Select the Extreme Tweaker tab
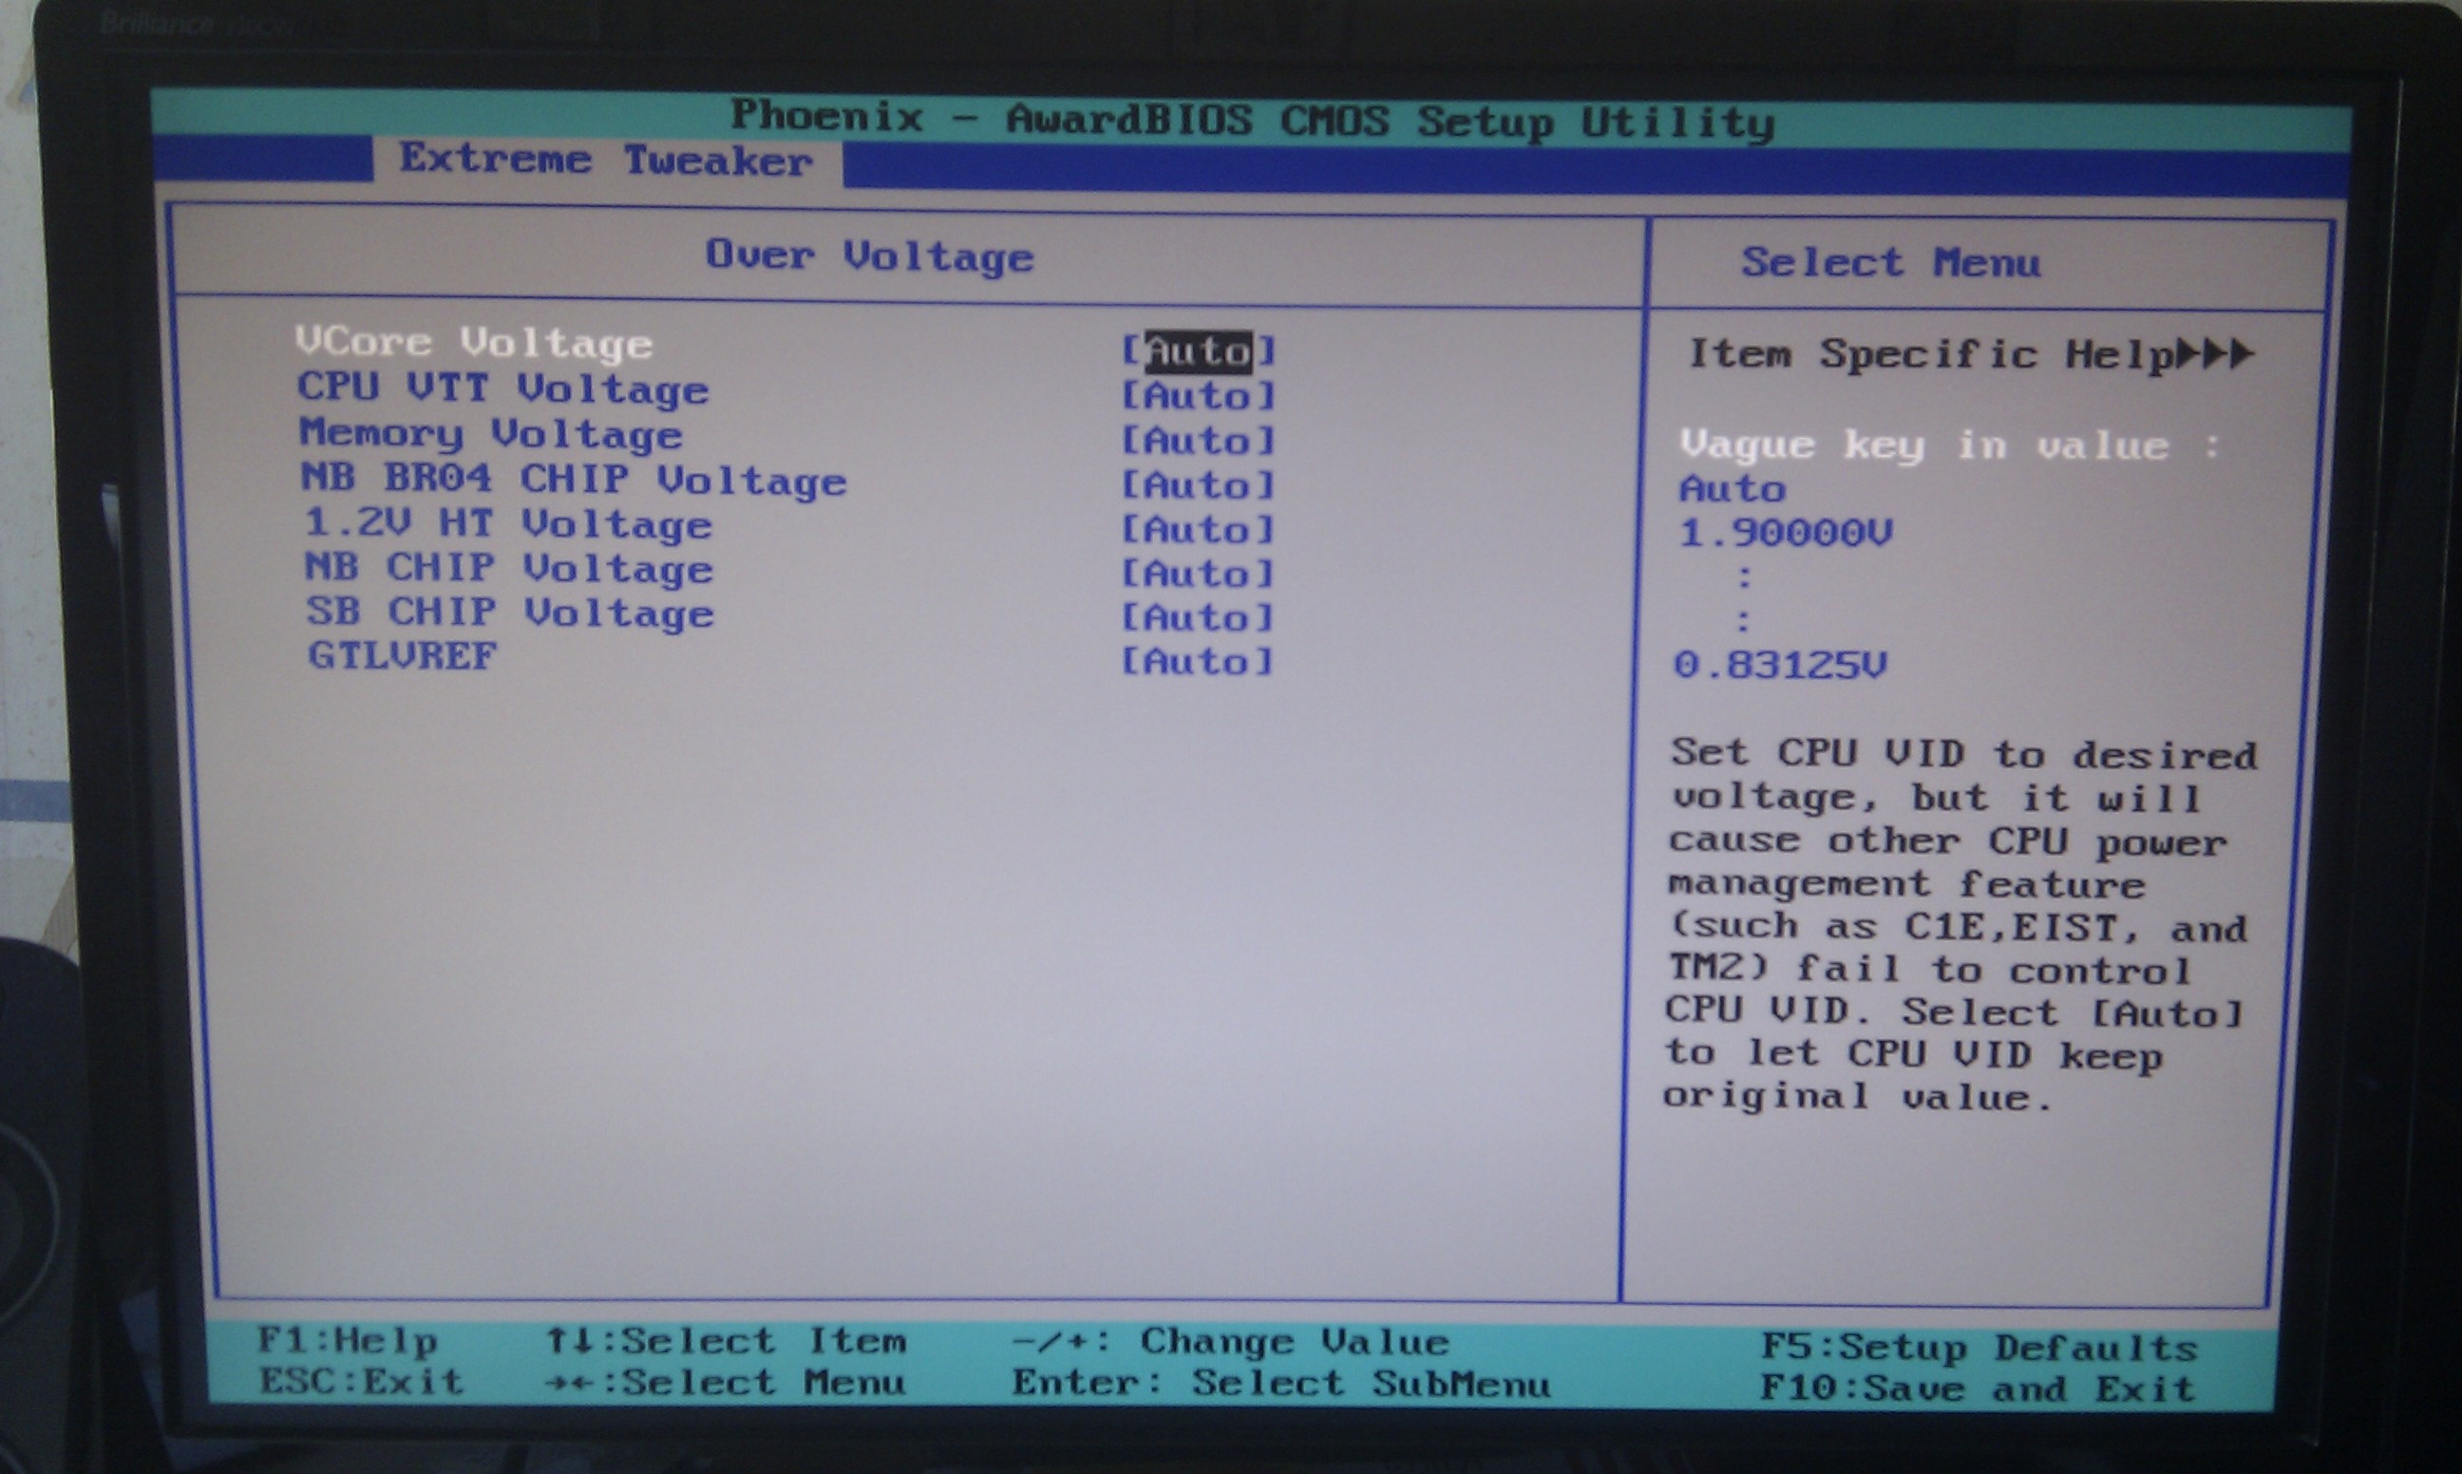Viewport: 2462px width, 1474px height. [x=606, y=160]
